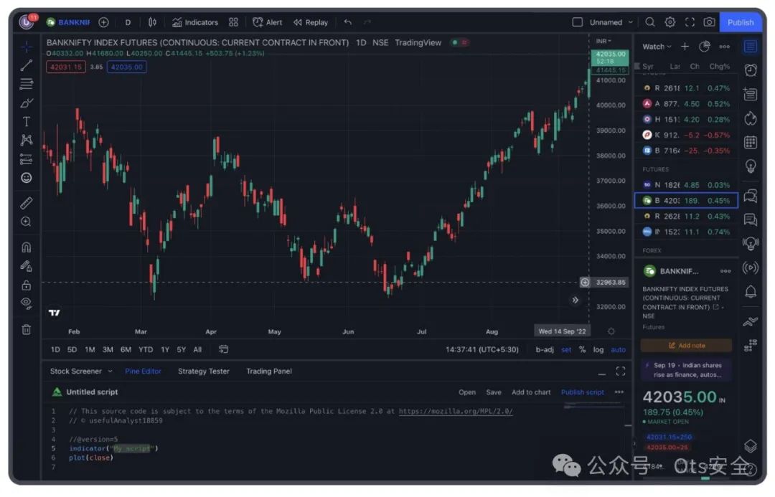This screenshot has width=775, height=497.
Task: Expand the Watch list dropdown
Action: 657,47
